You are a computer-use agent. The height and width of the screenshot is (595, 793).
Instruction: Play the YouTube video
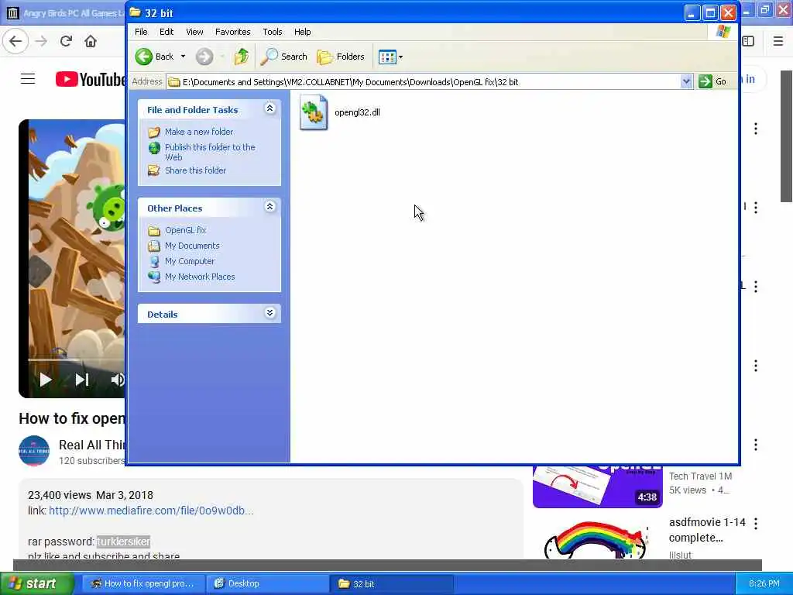[46, 380]
